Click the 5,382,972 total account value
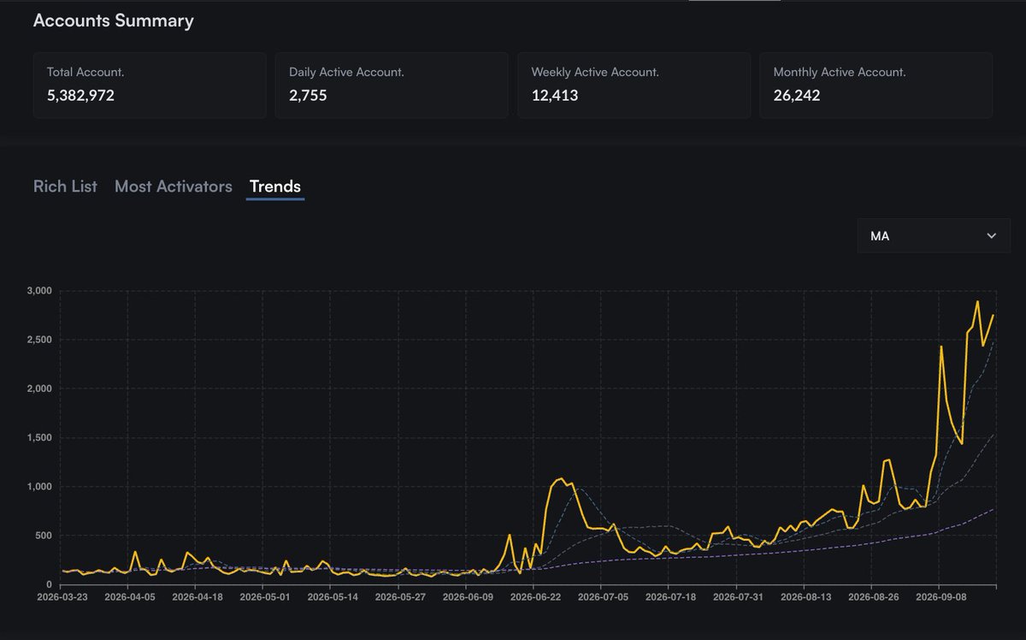 [80, 96]
